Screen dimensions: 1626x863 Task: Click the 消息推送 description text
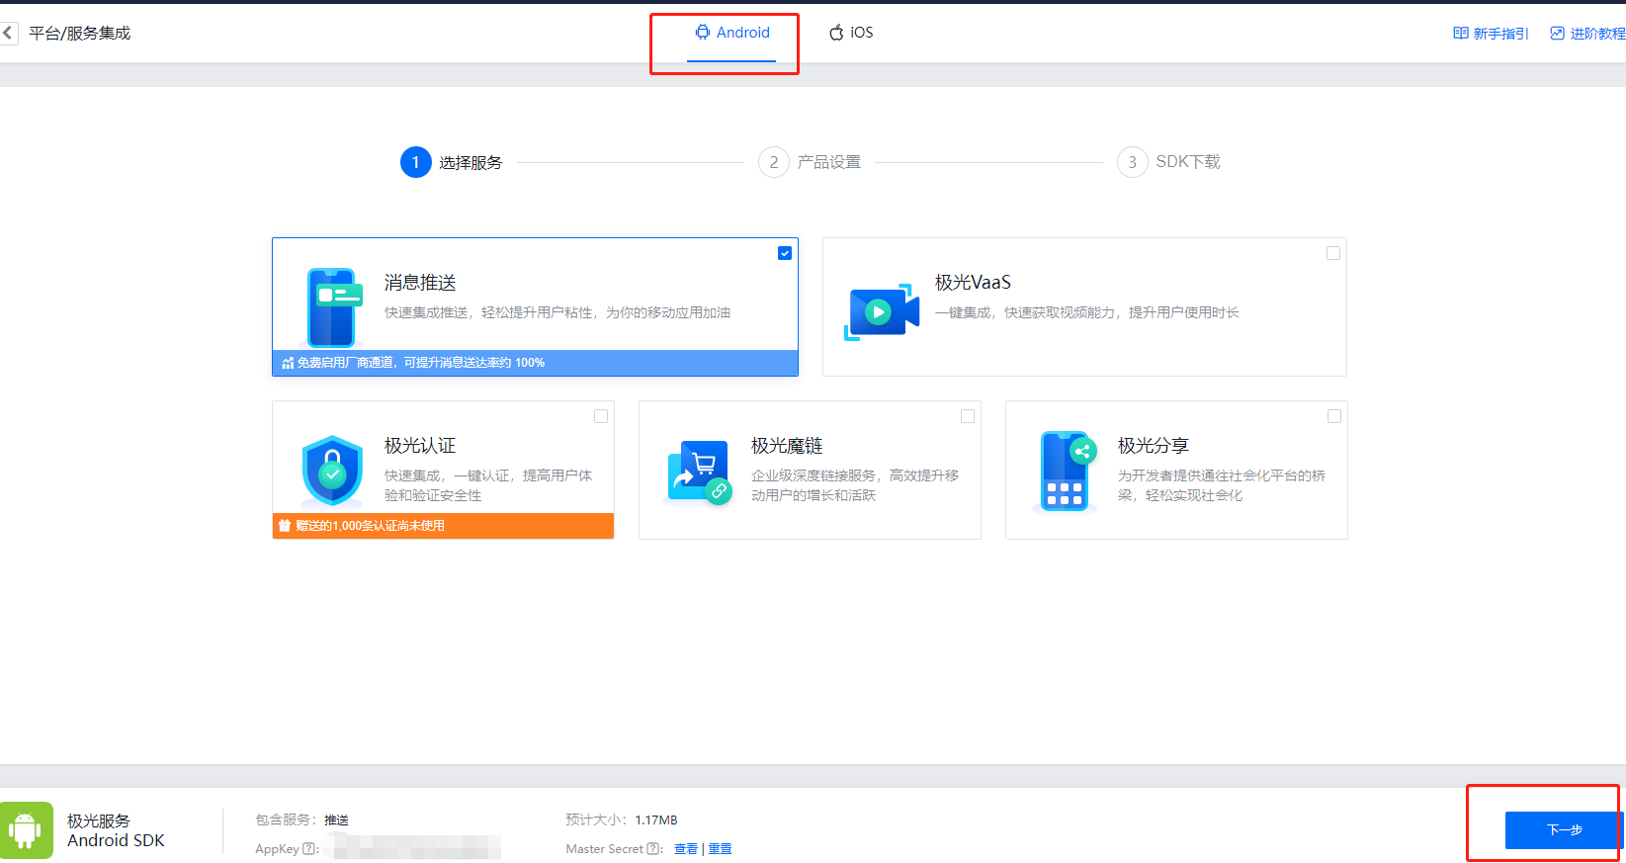(557, 312)
